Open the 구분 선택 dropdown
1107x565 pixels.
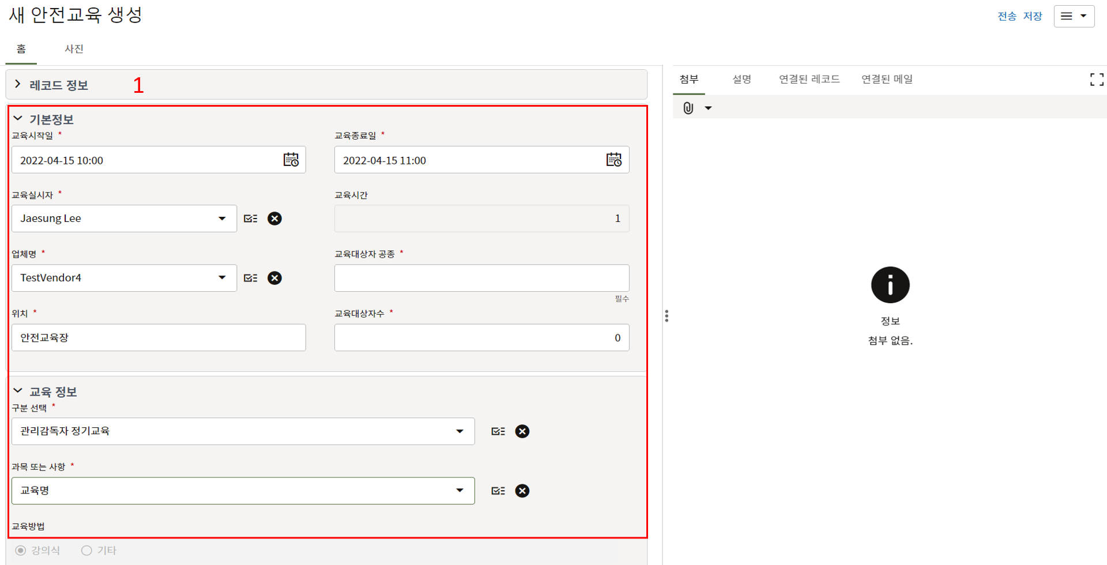(460, 431)
